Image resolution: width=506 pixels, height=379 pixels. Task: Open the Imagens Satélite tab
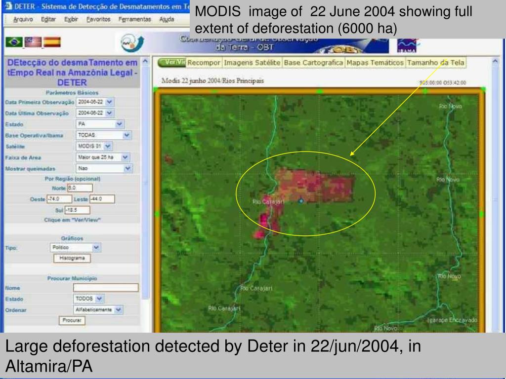pos(252,63)
